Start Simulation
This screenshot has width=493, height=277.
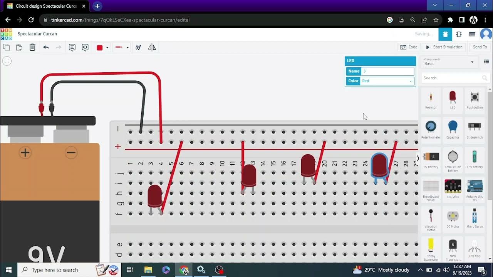[444, 47]
